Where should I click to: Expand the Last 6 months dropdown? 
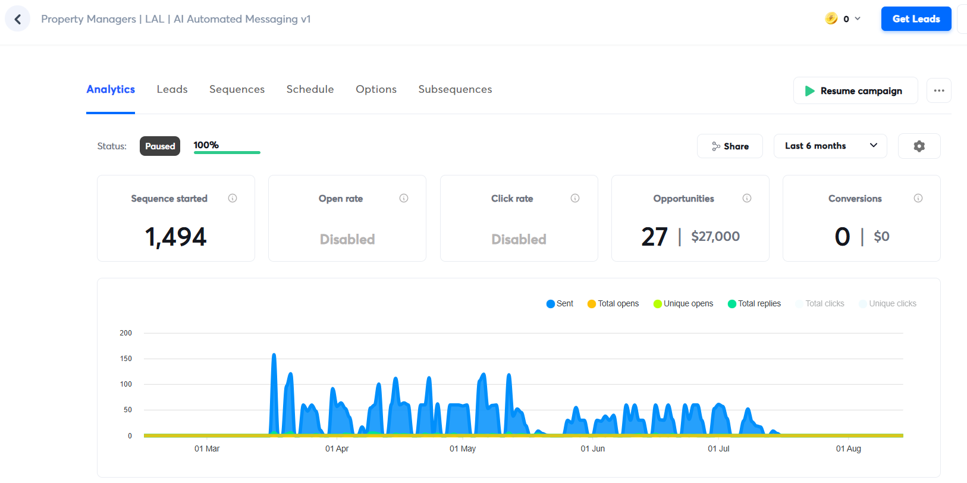coord(830,146)
